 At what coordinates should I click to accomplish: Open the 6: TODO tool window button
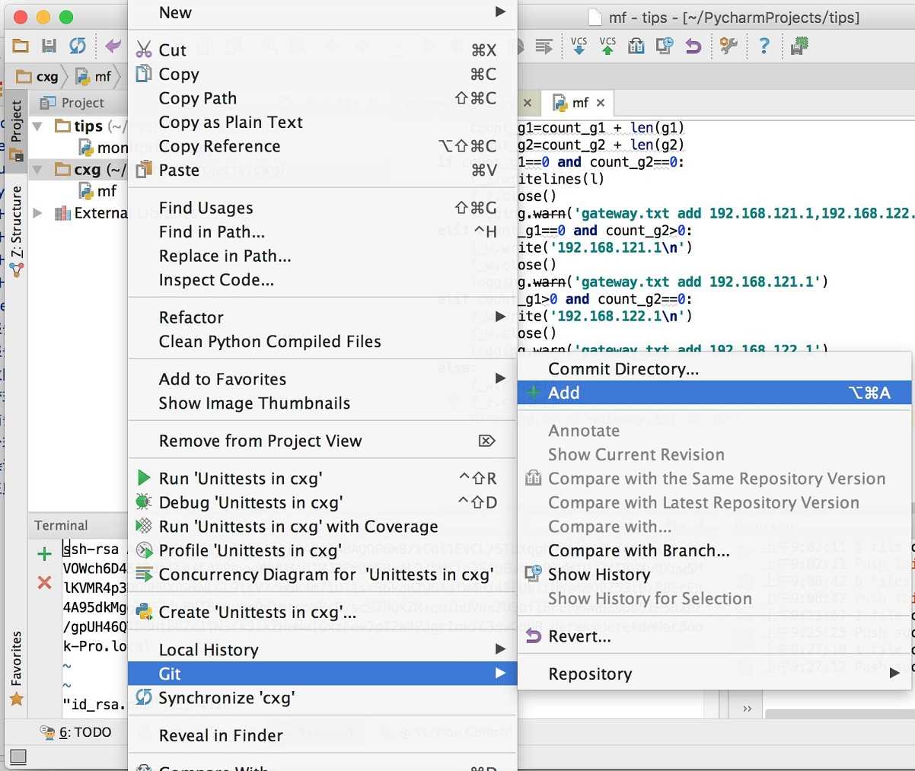coord(84,732)
